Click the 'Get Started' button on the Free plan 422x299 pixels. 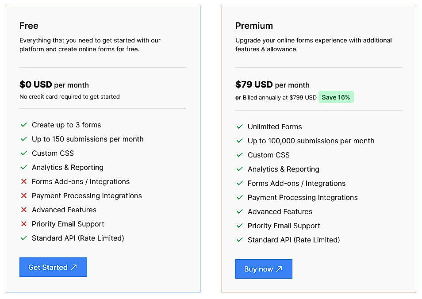pyautogui.click(x=53, y=267)
